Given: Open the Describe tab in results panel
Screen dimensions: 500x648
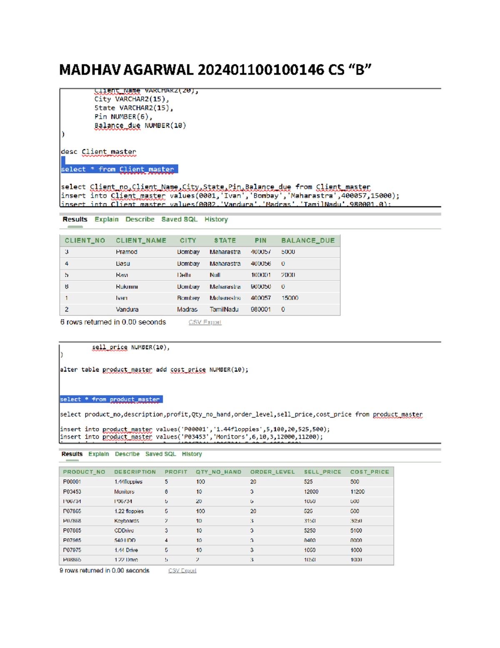Looking at the screenshot, I should pyautogui.click(x=140, y=219).
